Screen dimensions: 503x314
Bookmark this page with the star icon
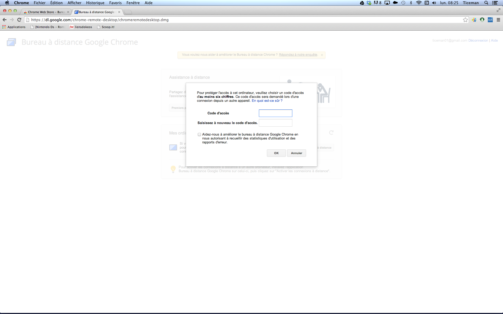pos(465,20)
